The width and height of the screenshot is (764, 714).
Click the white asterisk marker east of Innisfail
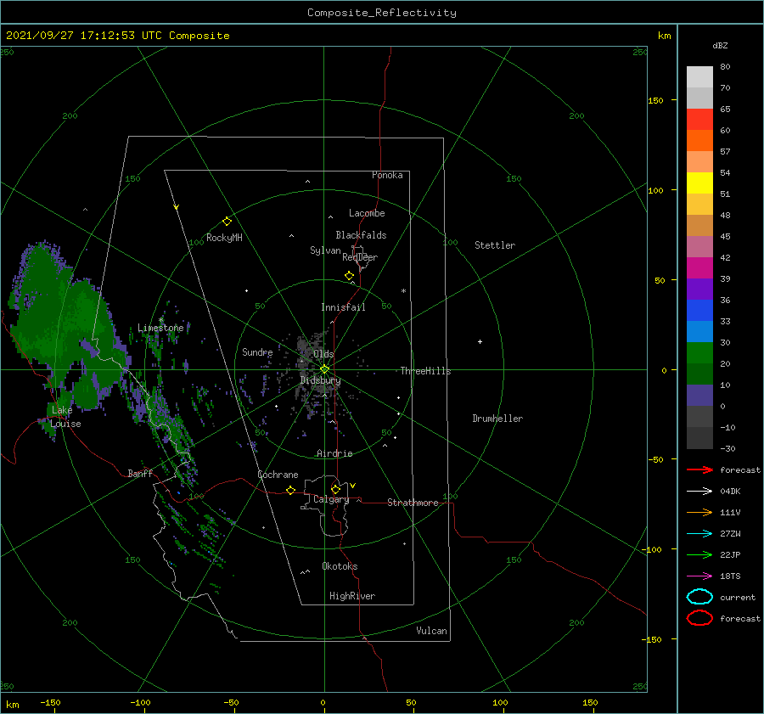tap(403, 291)
